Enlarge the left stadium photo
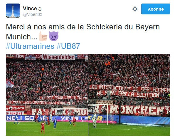Viewport: 175px width, 139px height. click(x=47, y=95)
